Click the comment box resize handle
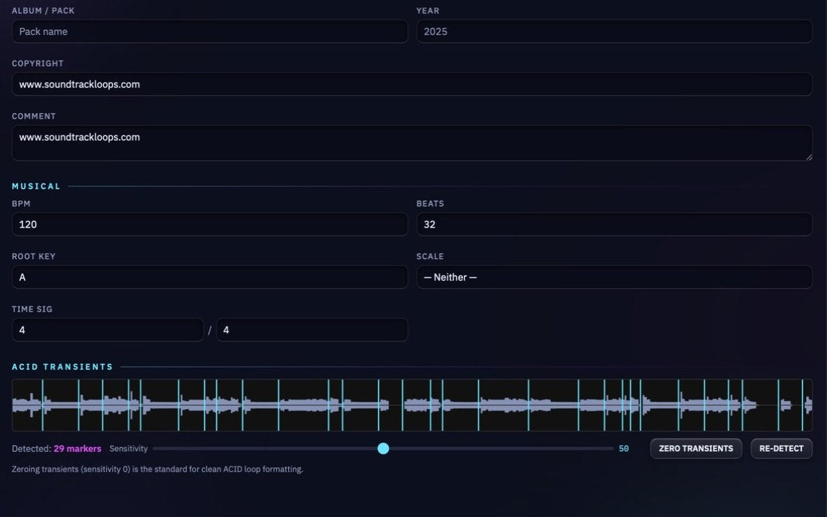Image resolution: width=827 pixels, height=517 pixels. click(x=809, y=157)
